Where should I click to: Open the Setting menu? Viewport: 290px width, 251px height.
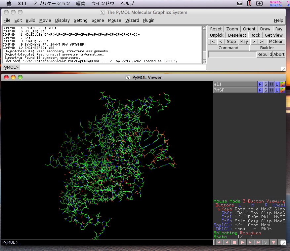point(80,20)
